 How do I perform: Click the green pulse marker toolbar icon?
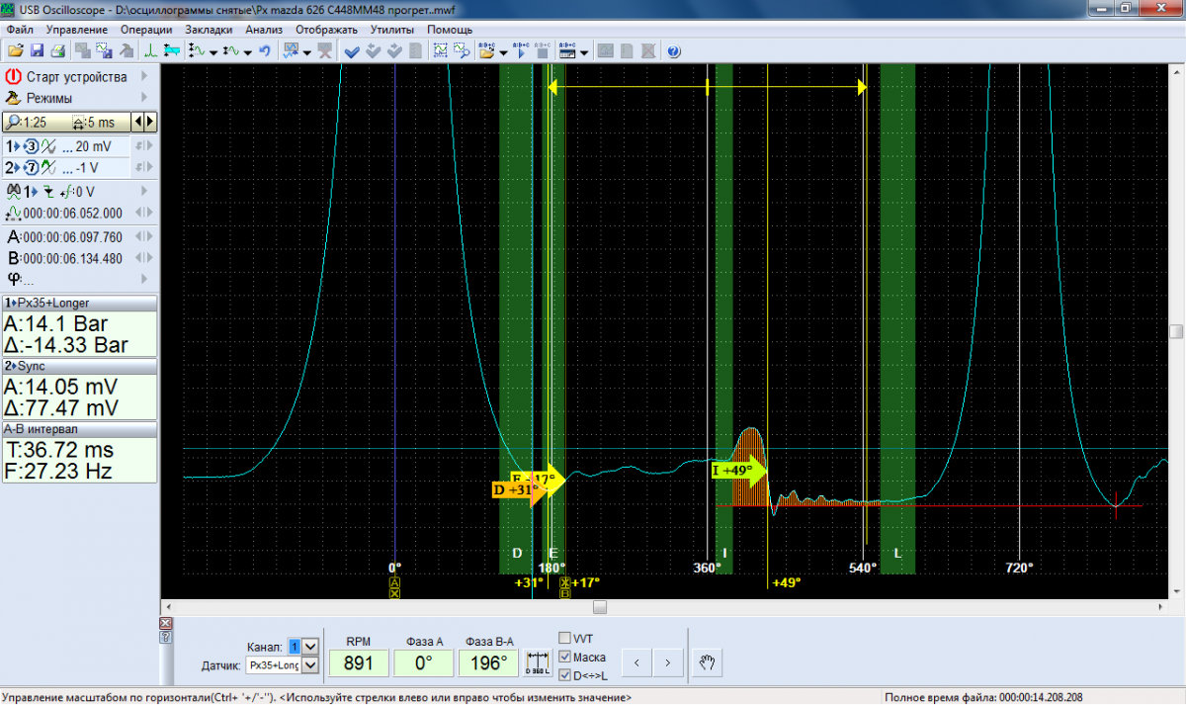click(x=150, y=50)
